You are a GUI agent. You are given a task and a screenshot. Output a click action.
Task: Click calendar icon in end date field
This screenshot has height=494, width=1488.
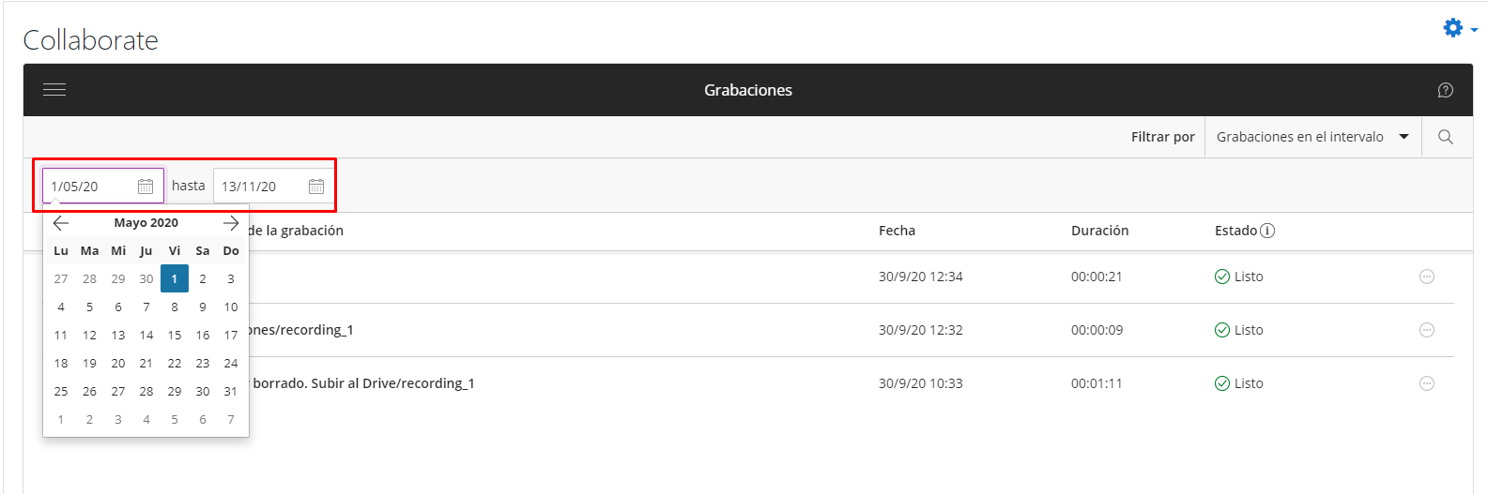pyautogui.click(x=316, y=187)
